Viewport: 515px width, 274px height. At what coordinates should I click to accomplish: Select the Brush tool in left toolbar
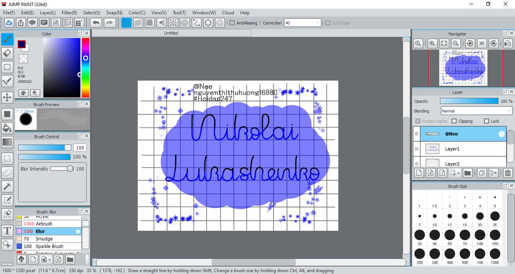[7, 39]
